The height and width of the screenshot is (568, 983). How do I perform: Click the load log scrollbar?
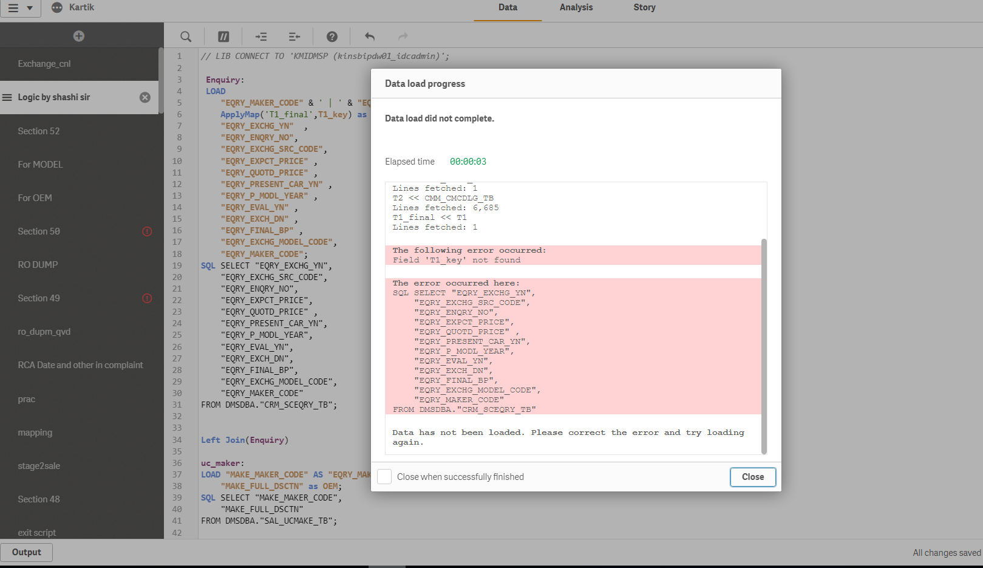click(x=764, y=346)
